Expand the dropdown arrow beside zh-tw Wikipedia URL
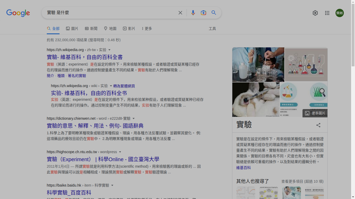The height and width of the screenshot is (199, 355). [109, 50]
